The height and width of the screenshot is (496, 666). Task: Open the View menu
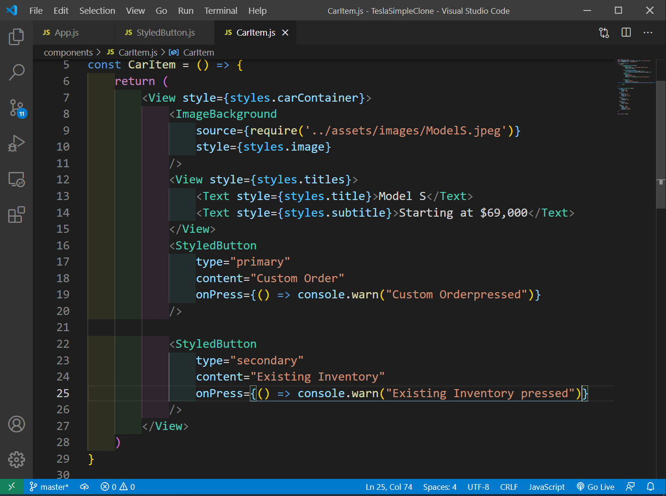pyautogui.click(x=135, y=10)
